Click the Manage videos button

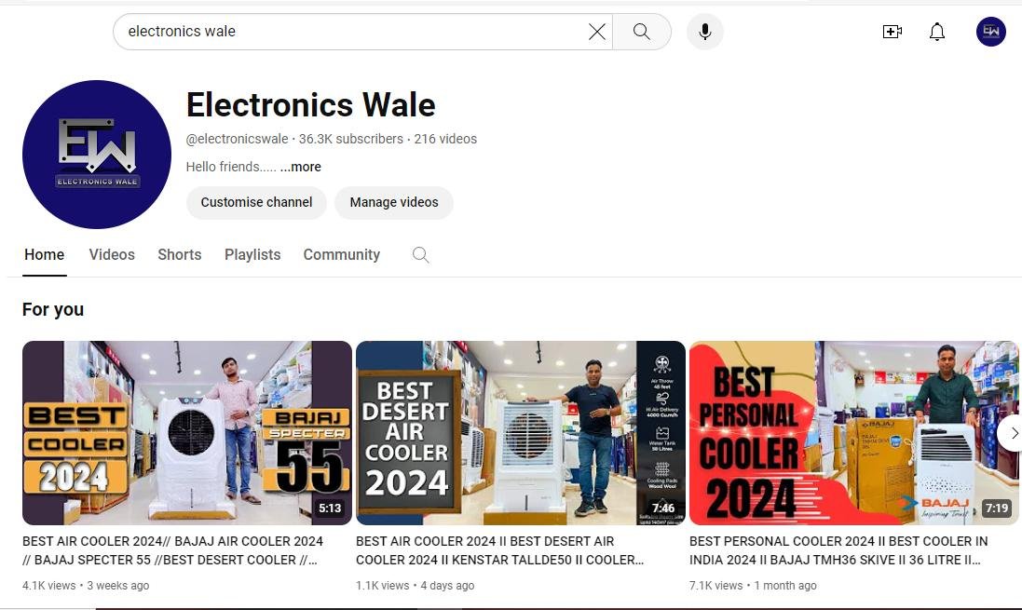394,202
